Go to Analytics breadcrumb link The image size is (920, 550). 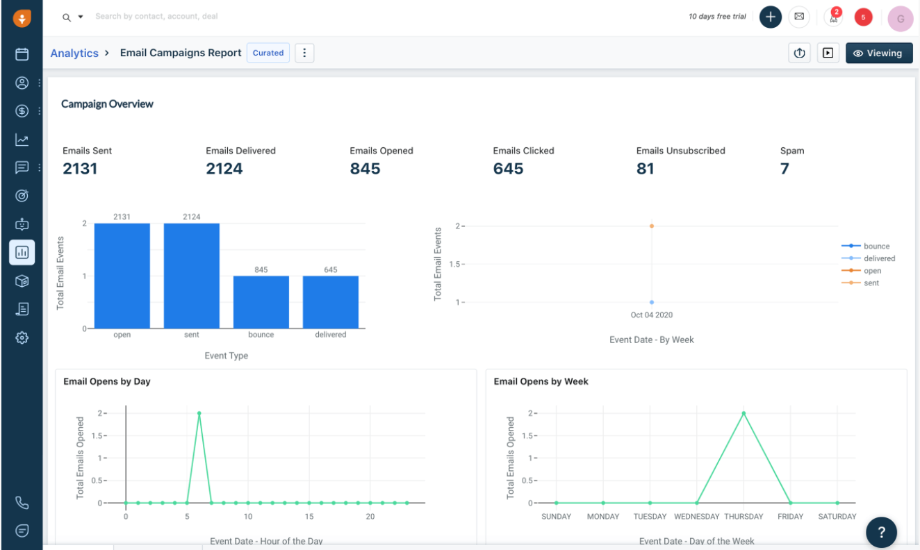(74, 53)
